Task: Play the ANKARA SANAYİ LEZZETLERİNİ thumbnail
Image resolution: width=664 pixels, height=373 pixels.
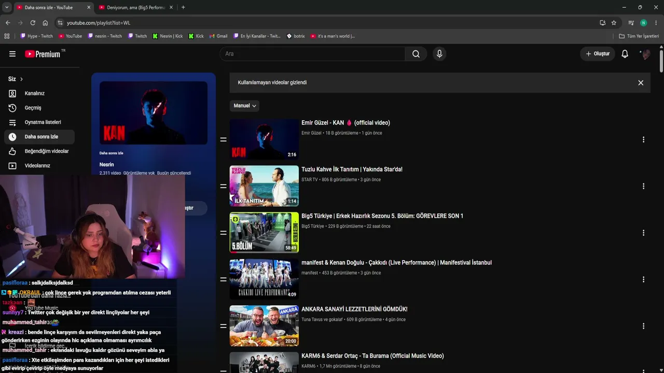Action: [264, 326]
